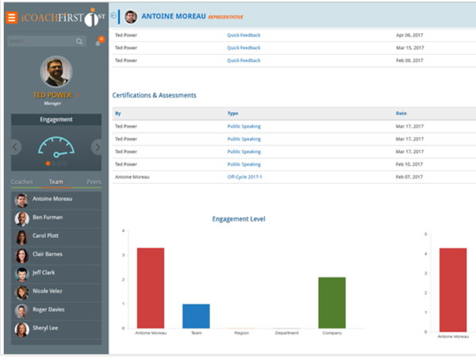This screenshot has height=357, width=476.
Task: Open the Off-Cycle 2017-1 assessment link
Action: (244, 177)
